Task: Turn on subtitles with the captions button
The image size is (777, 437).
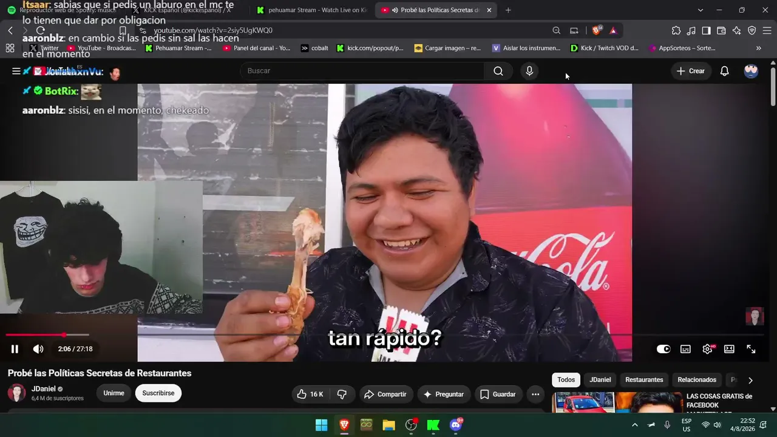Action: (x=685, y=349)
